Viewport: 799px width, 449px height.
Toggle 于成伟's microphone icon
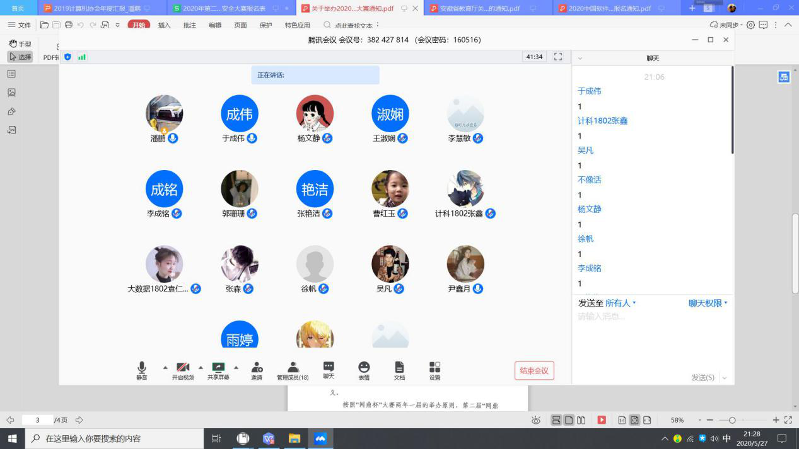pyautogui.click(x=252, y=138)
